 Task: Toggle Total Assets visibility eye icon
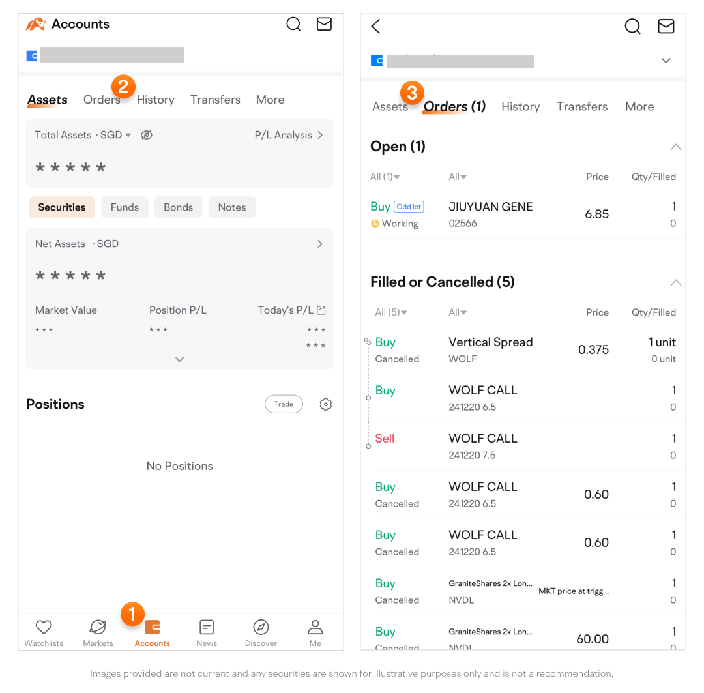tap(147, 135)
